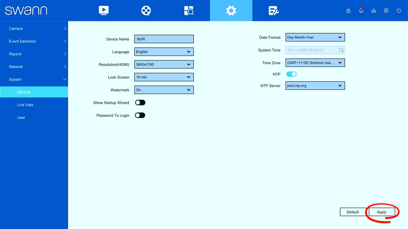Image resolution: width=408 pixels, height=229 pixels.
Task: Open the Resolution(HDMI) dropdown
Action: coord(164,64)
